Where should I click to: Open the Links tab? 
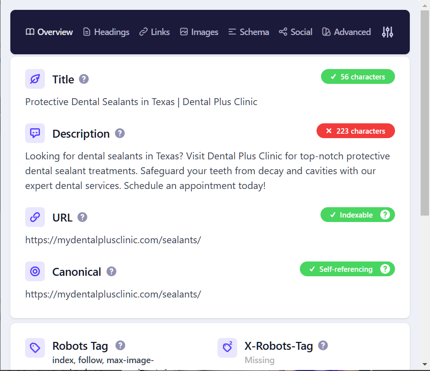point(154,32)
